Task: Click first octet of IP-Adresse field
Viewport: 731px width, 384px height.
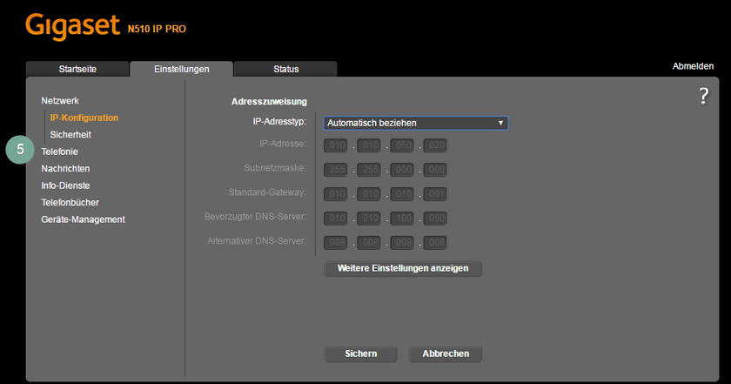Action: (337, 145)
